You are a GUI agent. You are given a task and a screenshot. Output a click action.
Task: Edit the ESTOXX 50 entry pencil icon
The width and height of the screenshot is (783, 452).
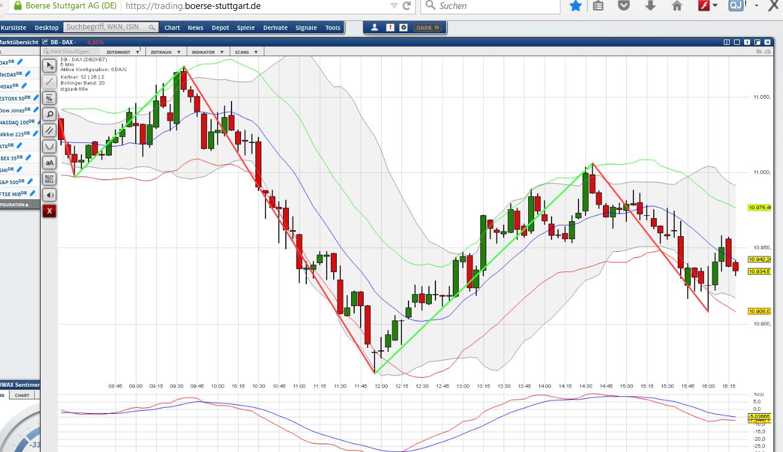pyautogui.click(x=35, y=98)
